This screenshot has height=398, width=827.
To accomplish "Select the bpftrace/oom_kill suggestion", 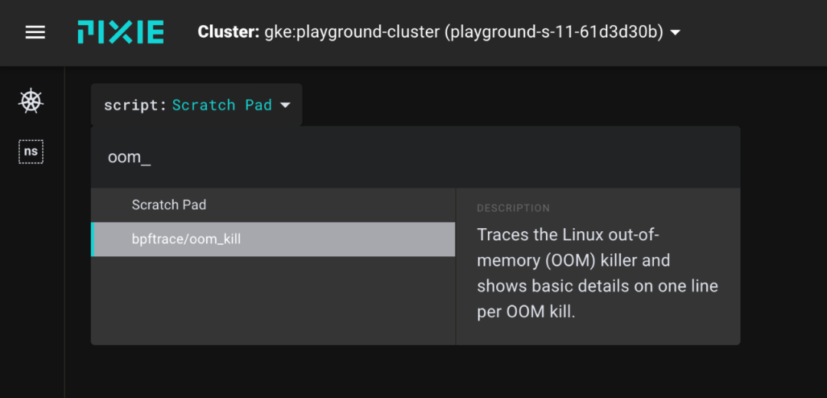I will click(273, 240).
